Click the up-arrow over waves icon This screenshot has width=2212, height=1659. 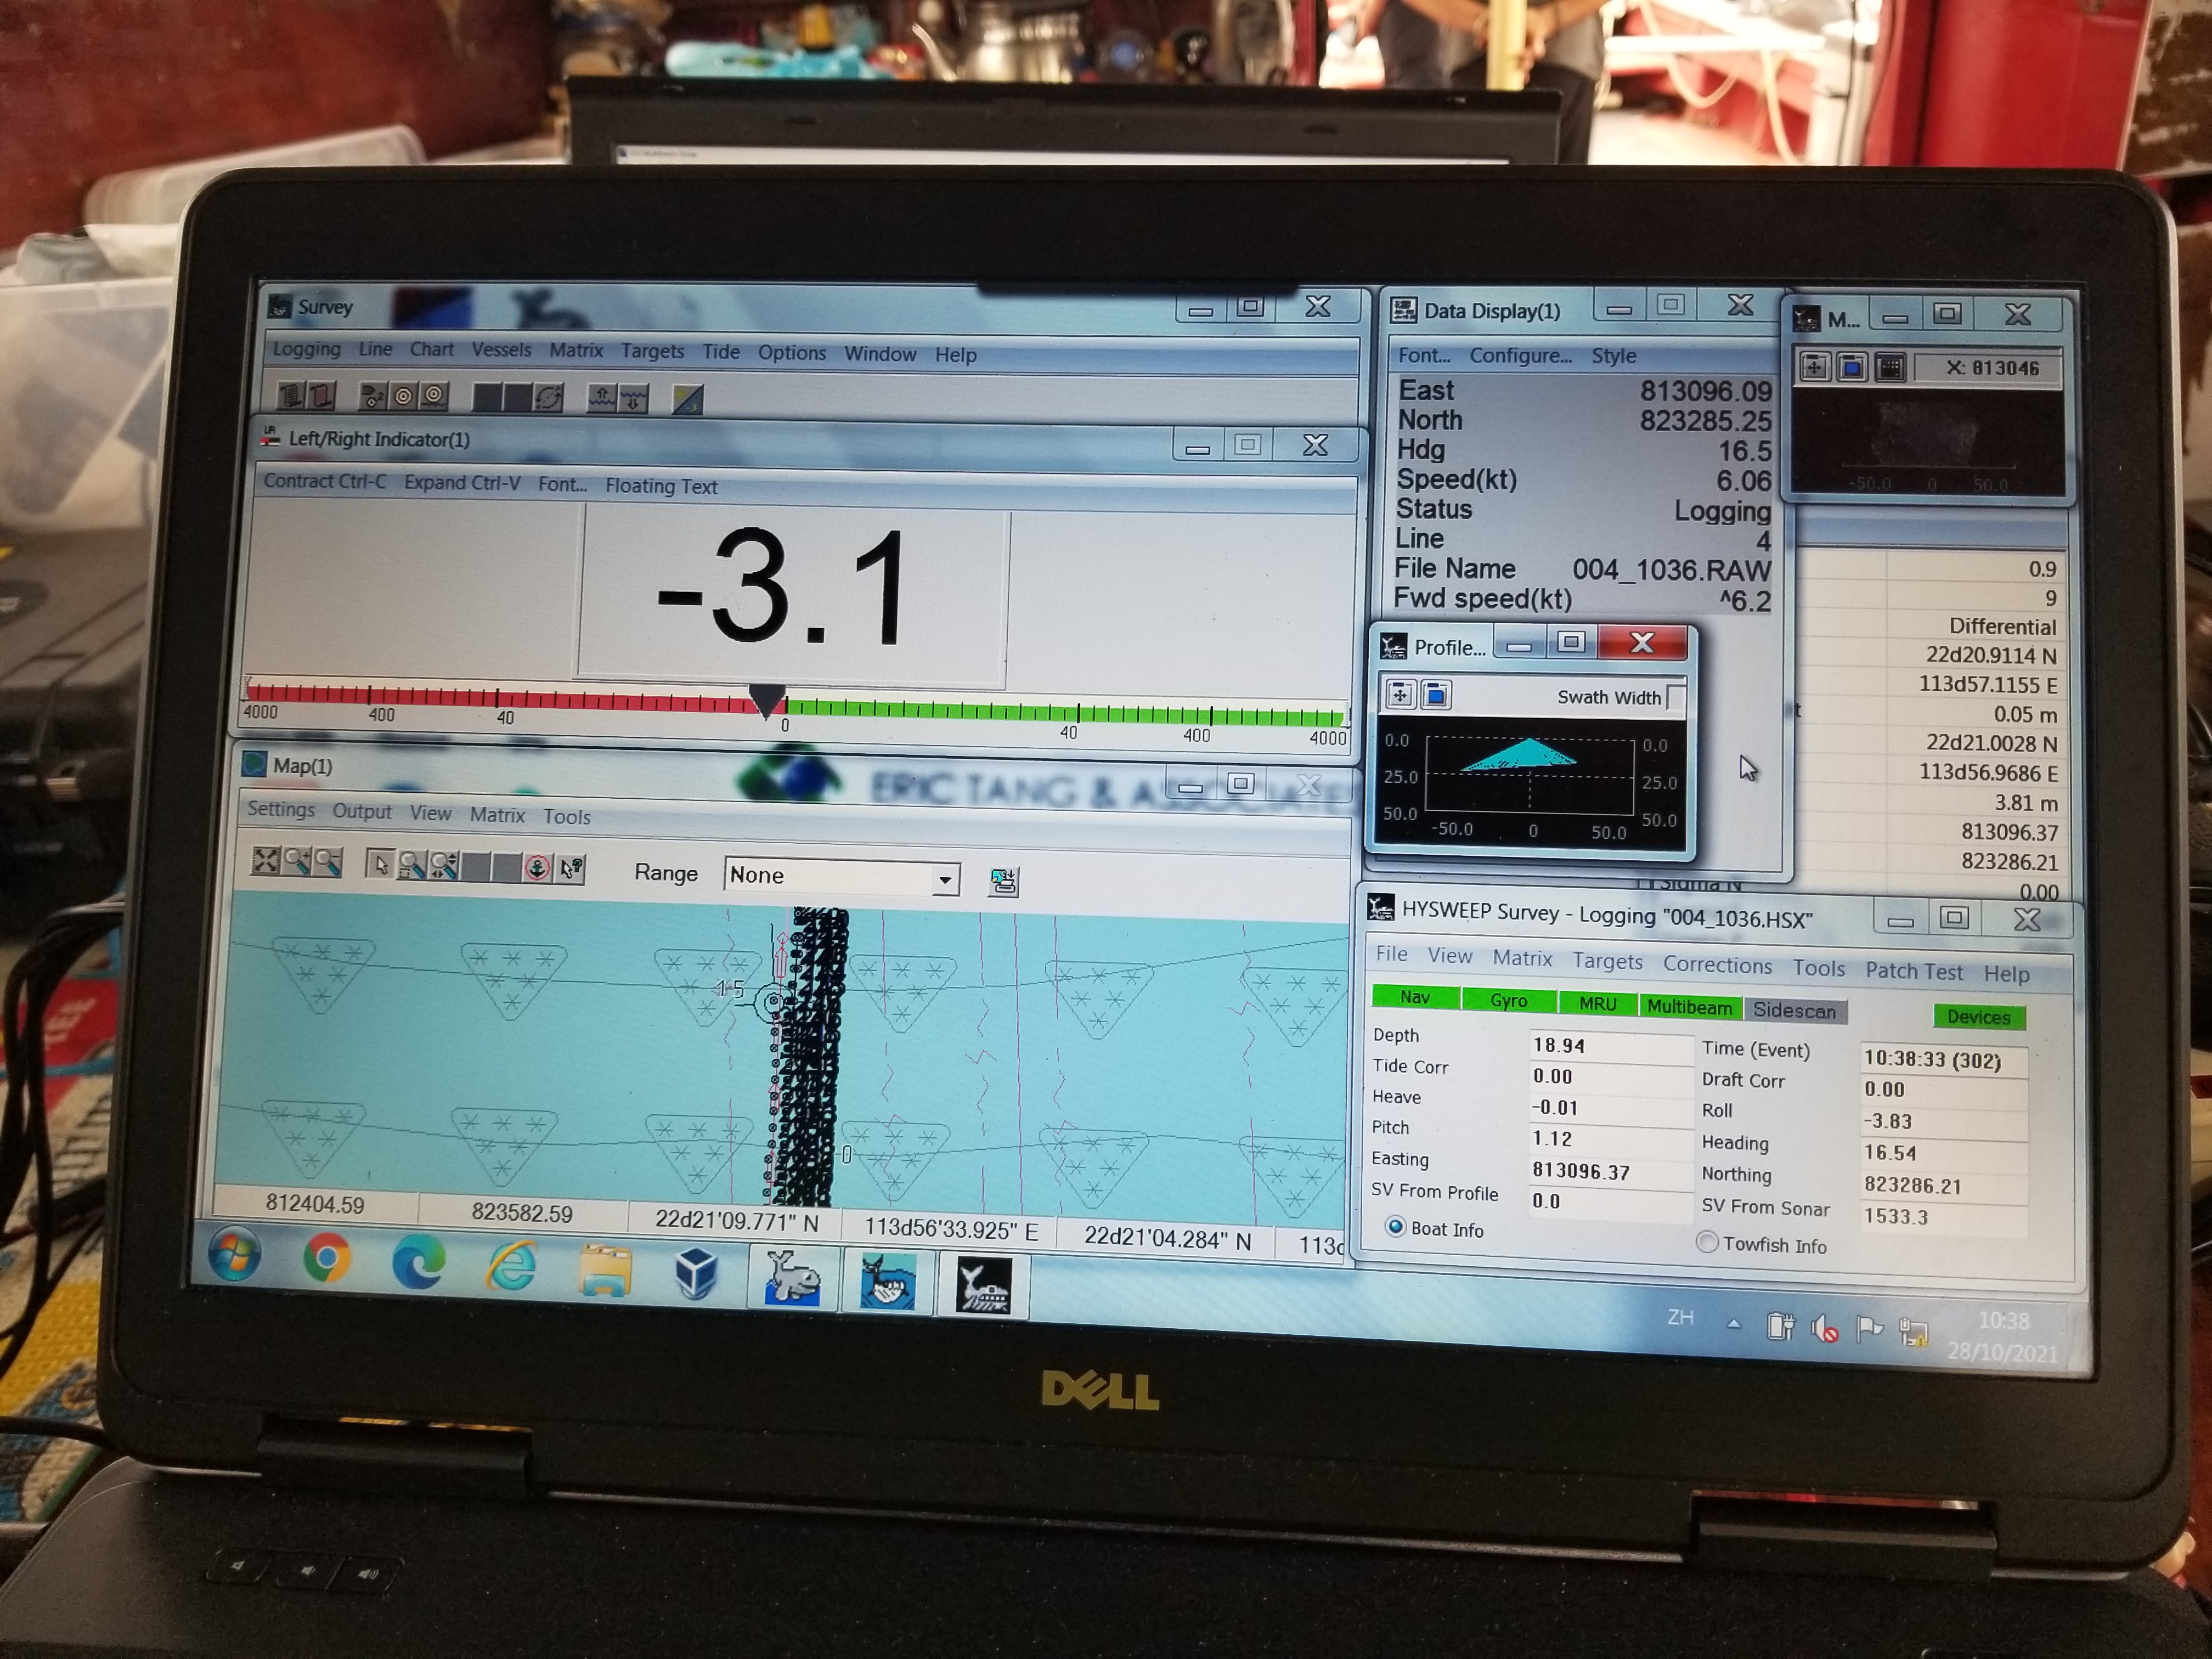(602, 399)
